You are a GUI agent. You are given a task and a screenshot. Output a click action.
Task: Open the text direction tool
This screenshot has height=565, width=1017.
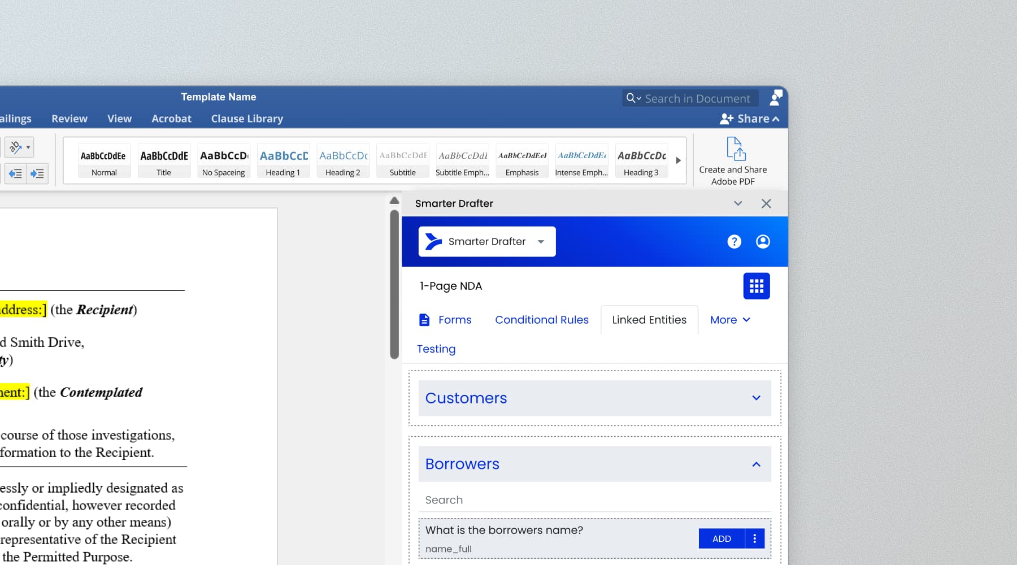coord(19,147)
